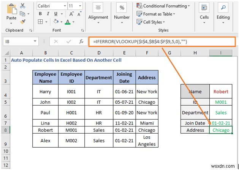The width and height of the screenshot is (239, 170).
Task: Click inside the formula bar
Action: click(x=162, y=42)
